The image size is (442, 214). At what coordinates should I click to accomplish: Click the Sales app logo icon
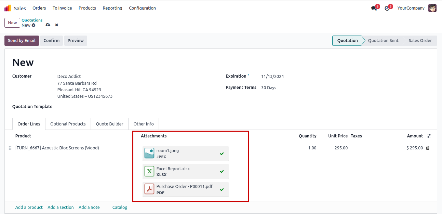[x=8, y=8]
